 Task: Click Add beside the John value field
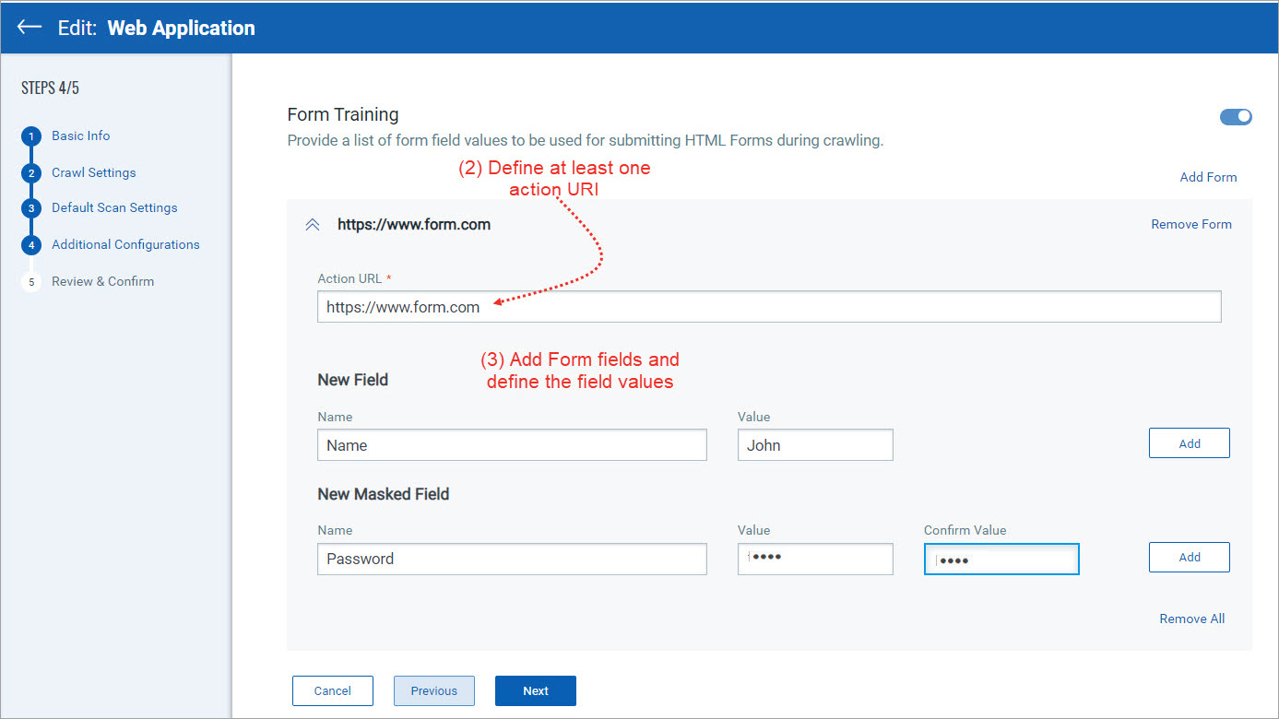1189,442
